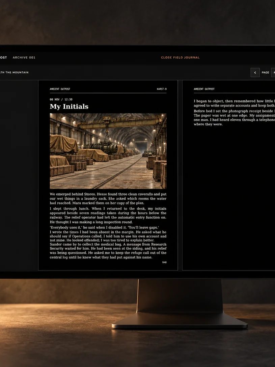
Task: Open the warehouse crane photograph
Action: tap(108, 151)
